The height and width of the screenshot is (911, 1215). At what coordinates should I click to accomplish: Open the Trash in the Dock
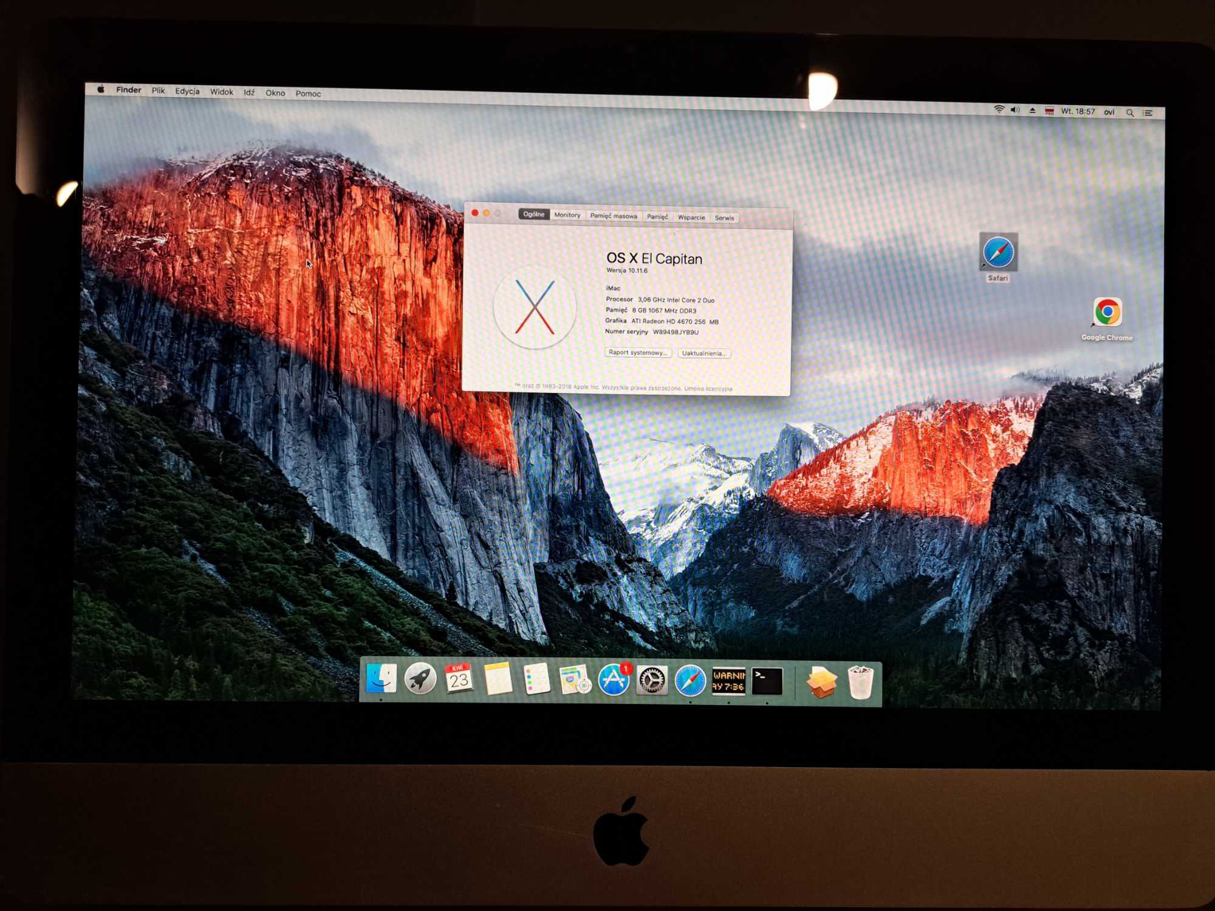click(860, 682)
